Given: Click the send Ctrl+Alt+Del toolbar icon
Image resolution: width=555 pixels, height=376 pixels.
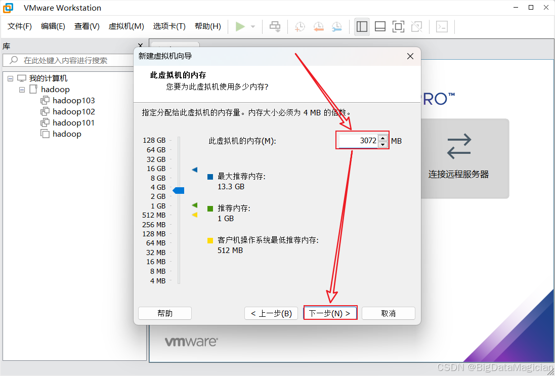Looking at the screenshot, I should (275, 26).
